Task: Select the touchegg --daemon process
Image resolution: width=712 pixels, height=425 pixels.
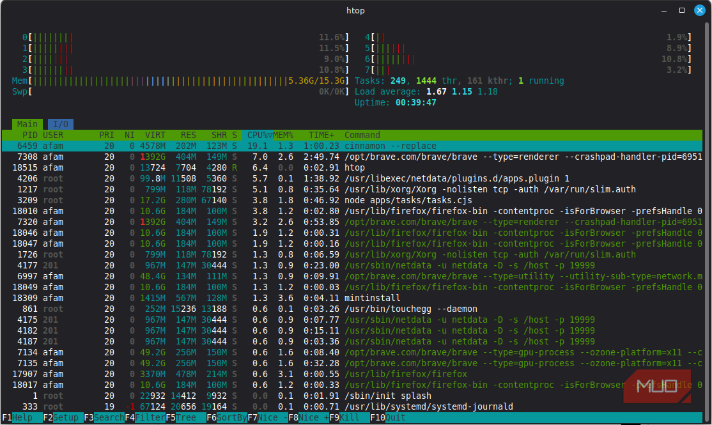Action: pos(352,309)
